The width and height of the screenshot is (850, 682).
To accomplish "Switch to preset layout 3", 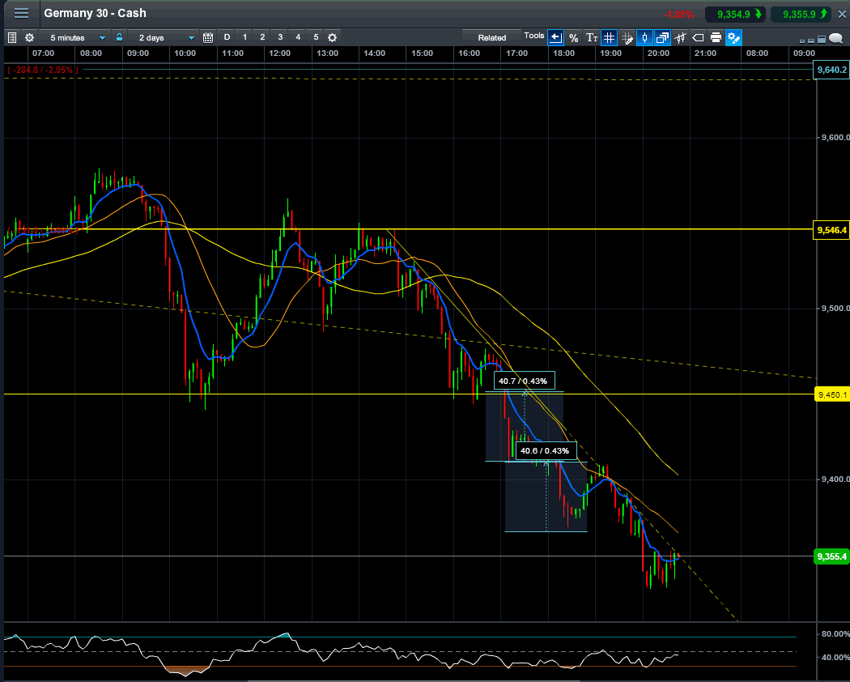I will click(x=280, y=37).
